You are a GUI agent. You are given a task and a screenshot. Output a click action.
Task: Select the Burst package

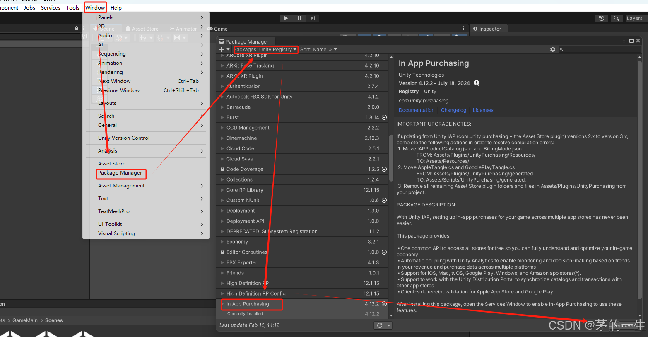[302, 117]
